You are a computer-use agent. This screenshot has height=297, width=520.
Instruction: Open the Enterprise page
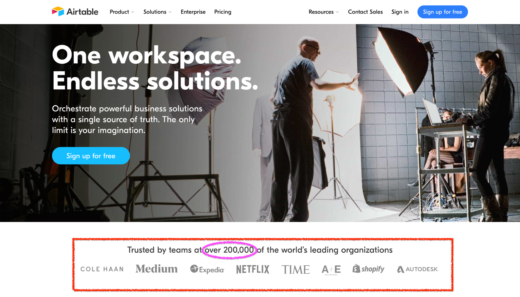[x=193, y=12]
